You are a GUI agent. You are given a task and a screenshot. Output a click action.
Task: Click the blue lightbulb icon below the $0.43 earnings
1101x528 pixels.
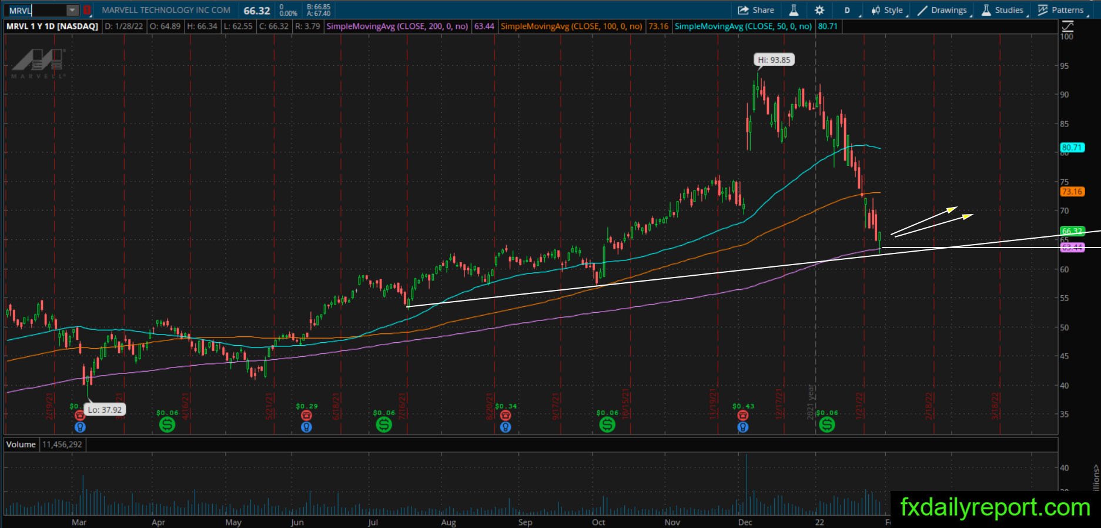pos(743,427)
